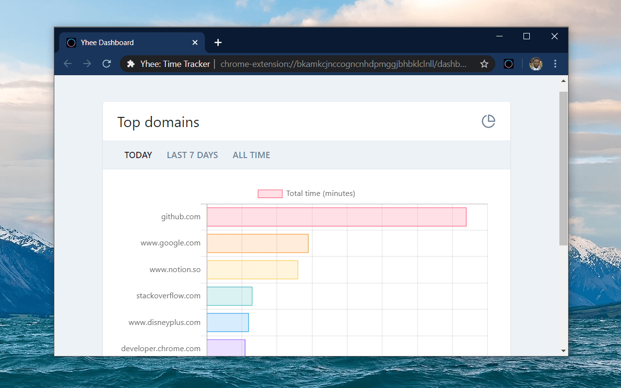
Task: Minimize the Chrome window
Action: 499,36
